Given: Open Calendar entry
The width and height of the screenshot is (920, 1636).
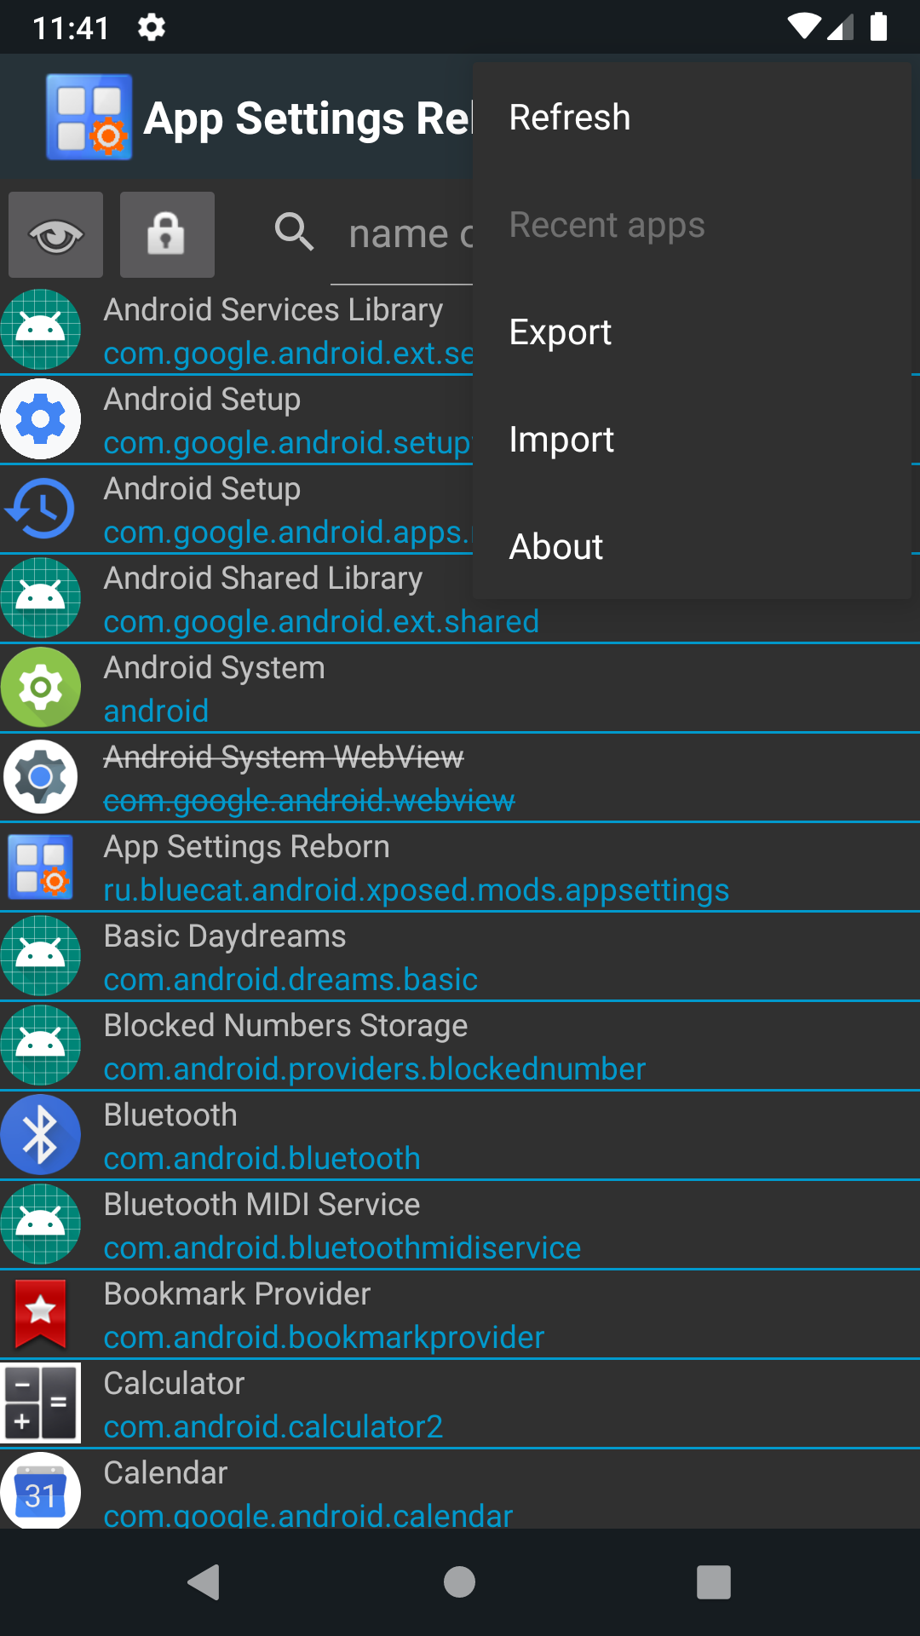Looking at the screenshot, I should (460, 1489).
